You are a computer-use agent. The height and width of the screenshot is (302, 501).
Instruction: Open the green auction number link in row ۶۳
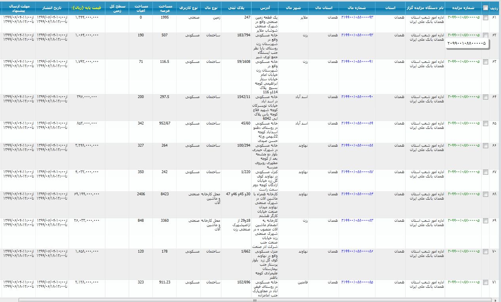(463, 62)
